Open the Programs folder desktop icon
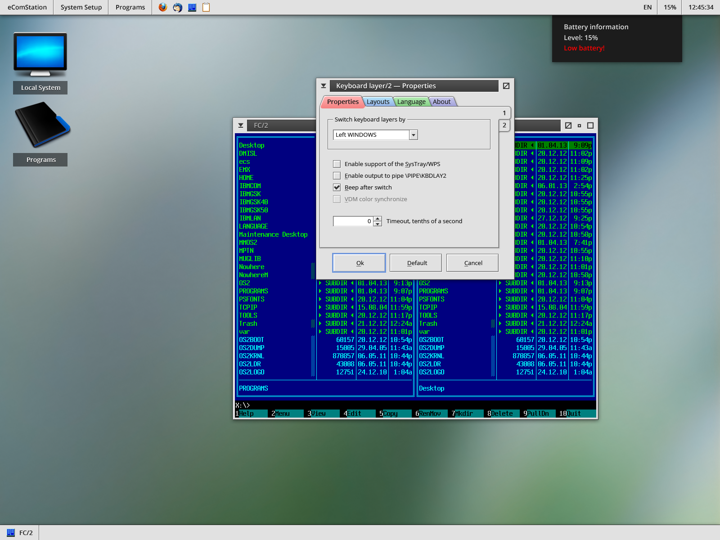The height and width of the screenshot is (540, 720). 41,134
